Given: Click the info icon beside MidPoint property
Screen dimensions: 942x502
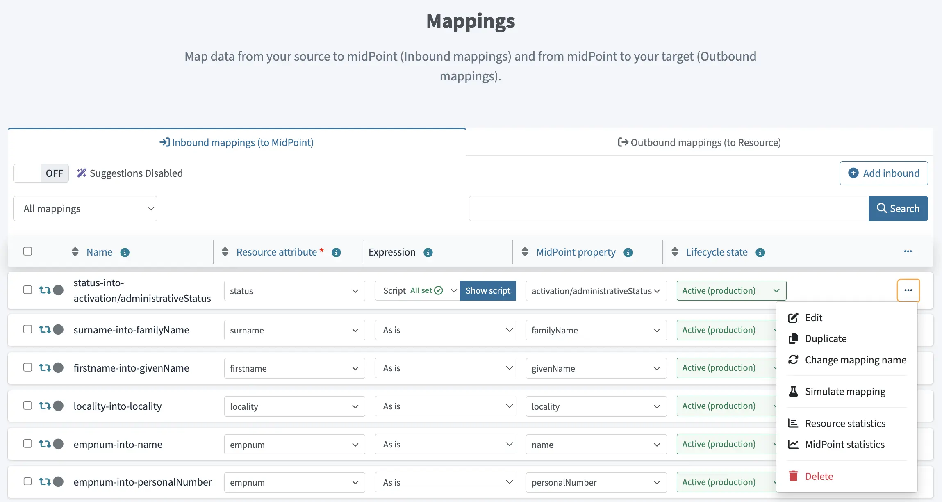Looking at the screenshot, I should pyautogui.click(x=628, y=253).
